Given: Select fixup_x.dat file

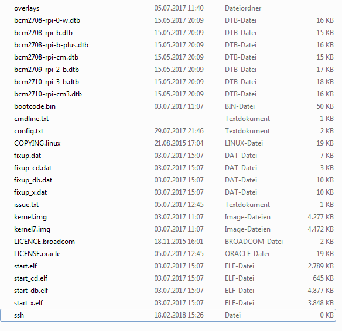Looking at the screenshot, I should coord(30,192).
